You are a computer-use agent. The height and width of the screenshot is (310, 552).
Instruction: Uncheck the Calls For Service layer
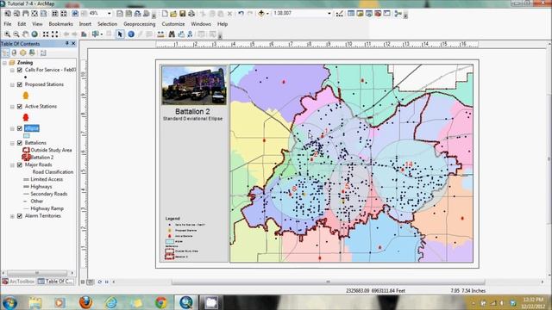coord(20,70)
